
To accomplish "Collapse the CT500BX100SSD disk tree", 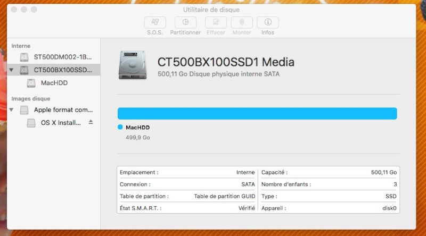I will click(x=11, y=70).
